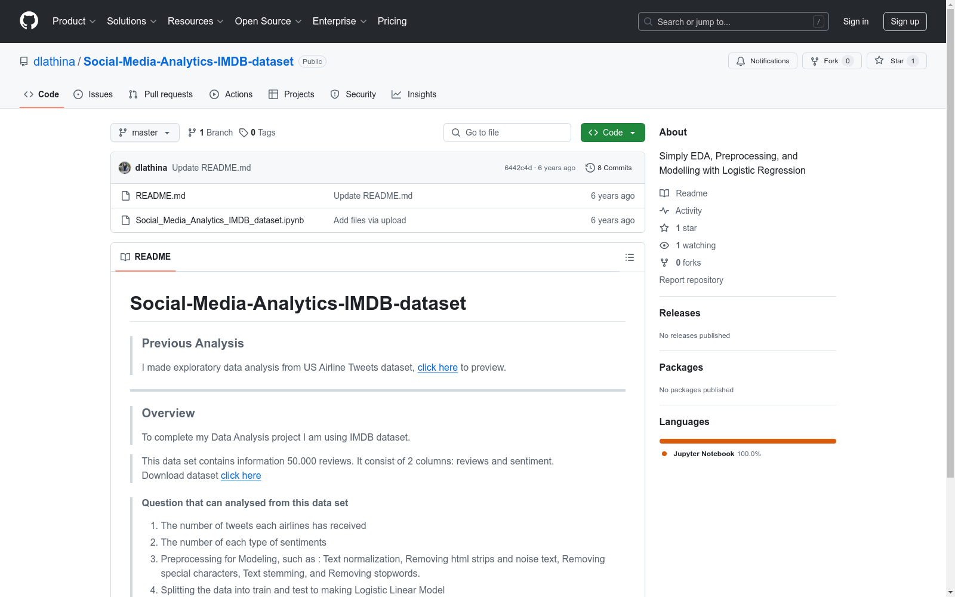Select the README tab header
Screen dimensions: 955x597
146,257
